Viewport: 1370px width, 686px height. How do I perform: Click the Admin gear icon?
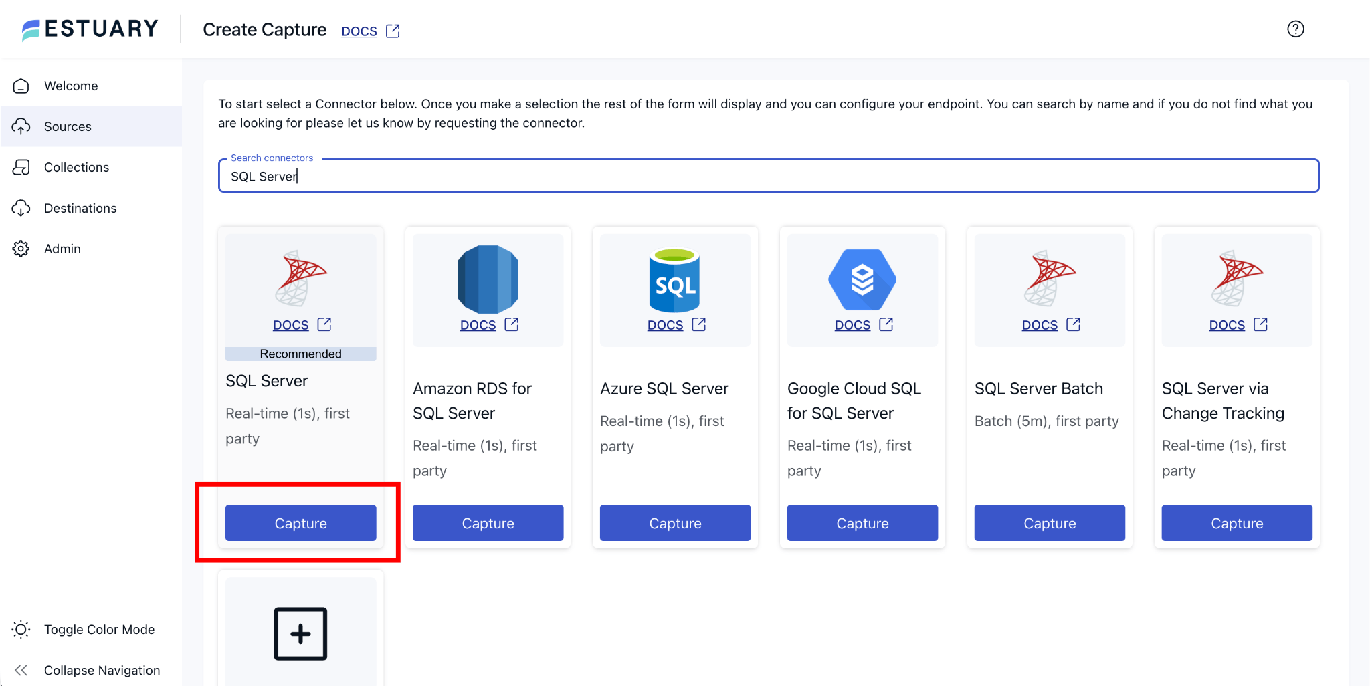(x=21, y=249)
